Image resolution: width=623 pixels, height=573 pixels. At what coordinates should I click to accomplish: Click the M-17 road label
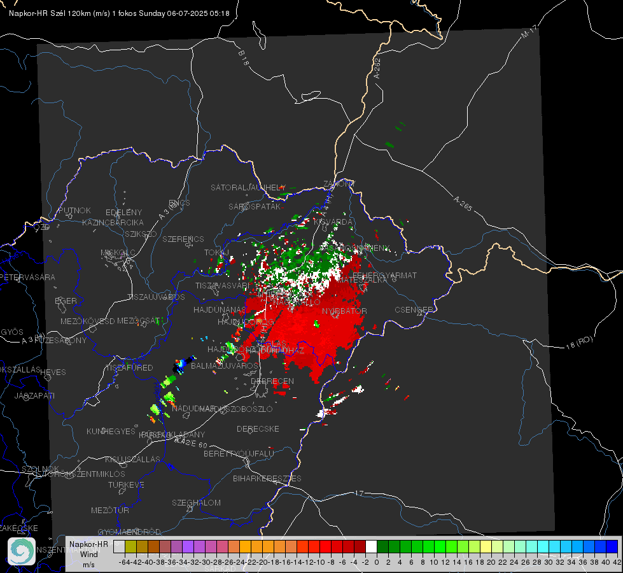(529, 32)
